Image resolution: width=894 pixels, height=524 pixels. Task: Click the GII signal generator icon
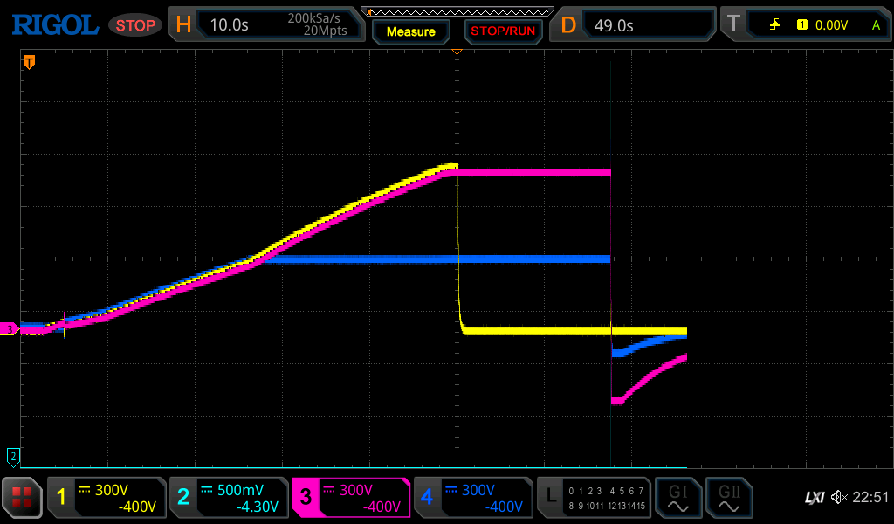click(x=728, y=498)
